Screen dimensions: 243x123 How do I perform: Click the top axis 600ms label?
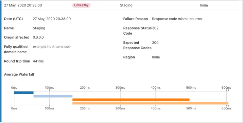[226, 88]
